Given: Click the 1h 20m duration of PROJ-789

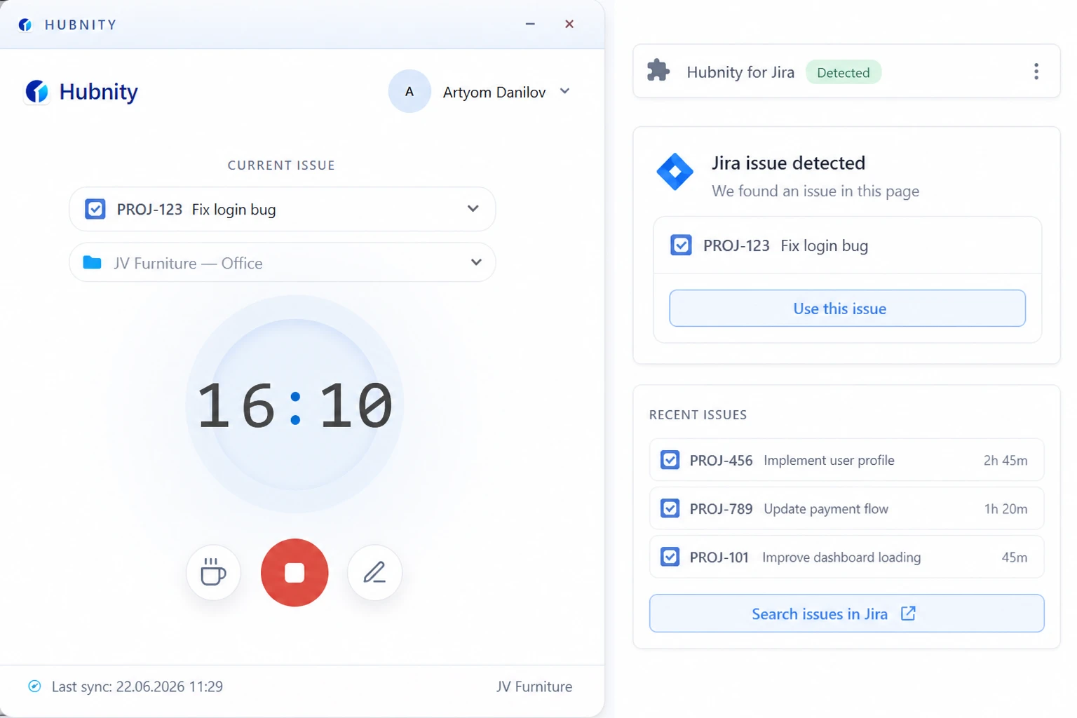Looking at the screenshot, I should click(1005, 508).
